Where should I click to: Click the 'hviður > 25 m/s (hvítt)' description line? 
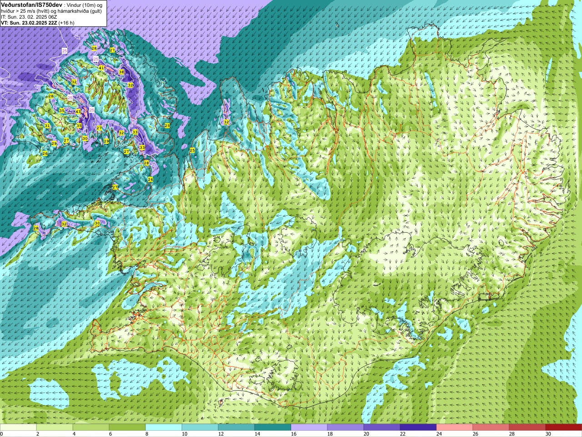51,11
